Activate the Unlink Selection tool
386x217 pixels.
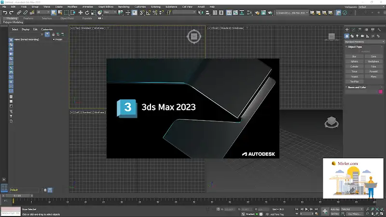pos(26,13)
